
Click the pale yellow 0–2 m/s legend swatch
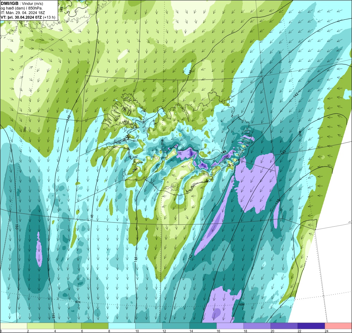14,326
